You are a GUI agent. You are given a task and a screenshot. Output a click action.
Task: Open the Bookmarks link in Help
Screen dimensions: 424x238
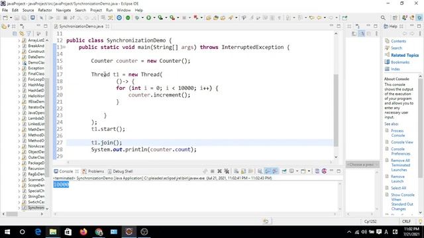pos(400,62)
